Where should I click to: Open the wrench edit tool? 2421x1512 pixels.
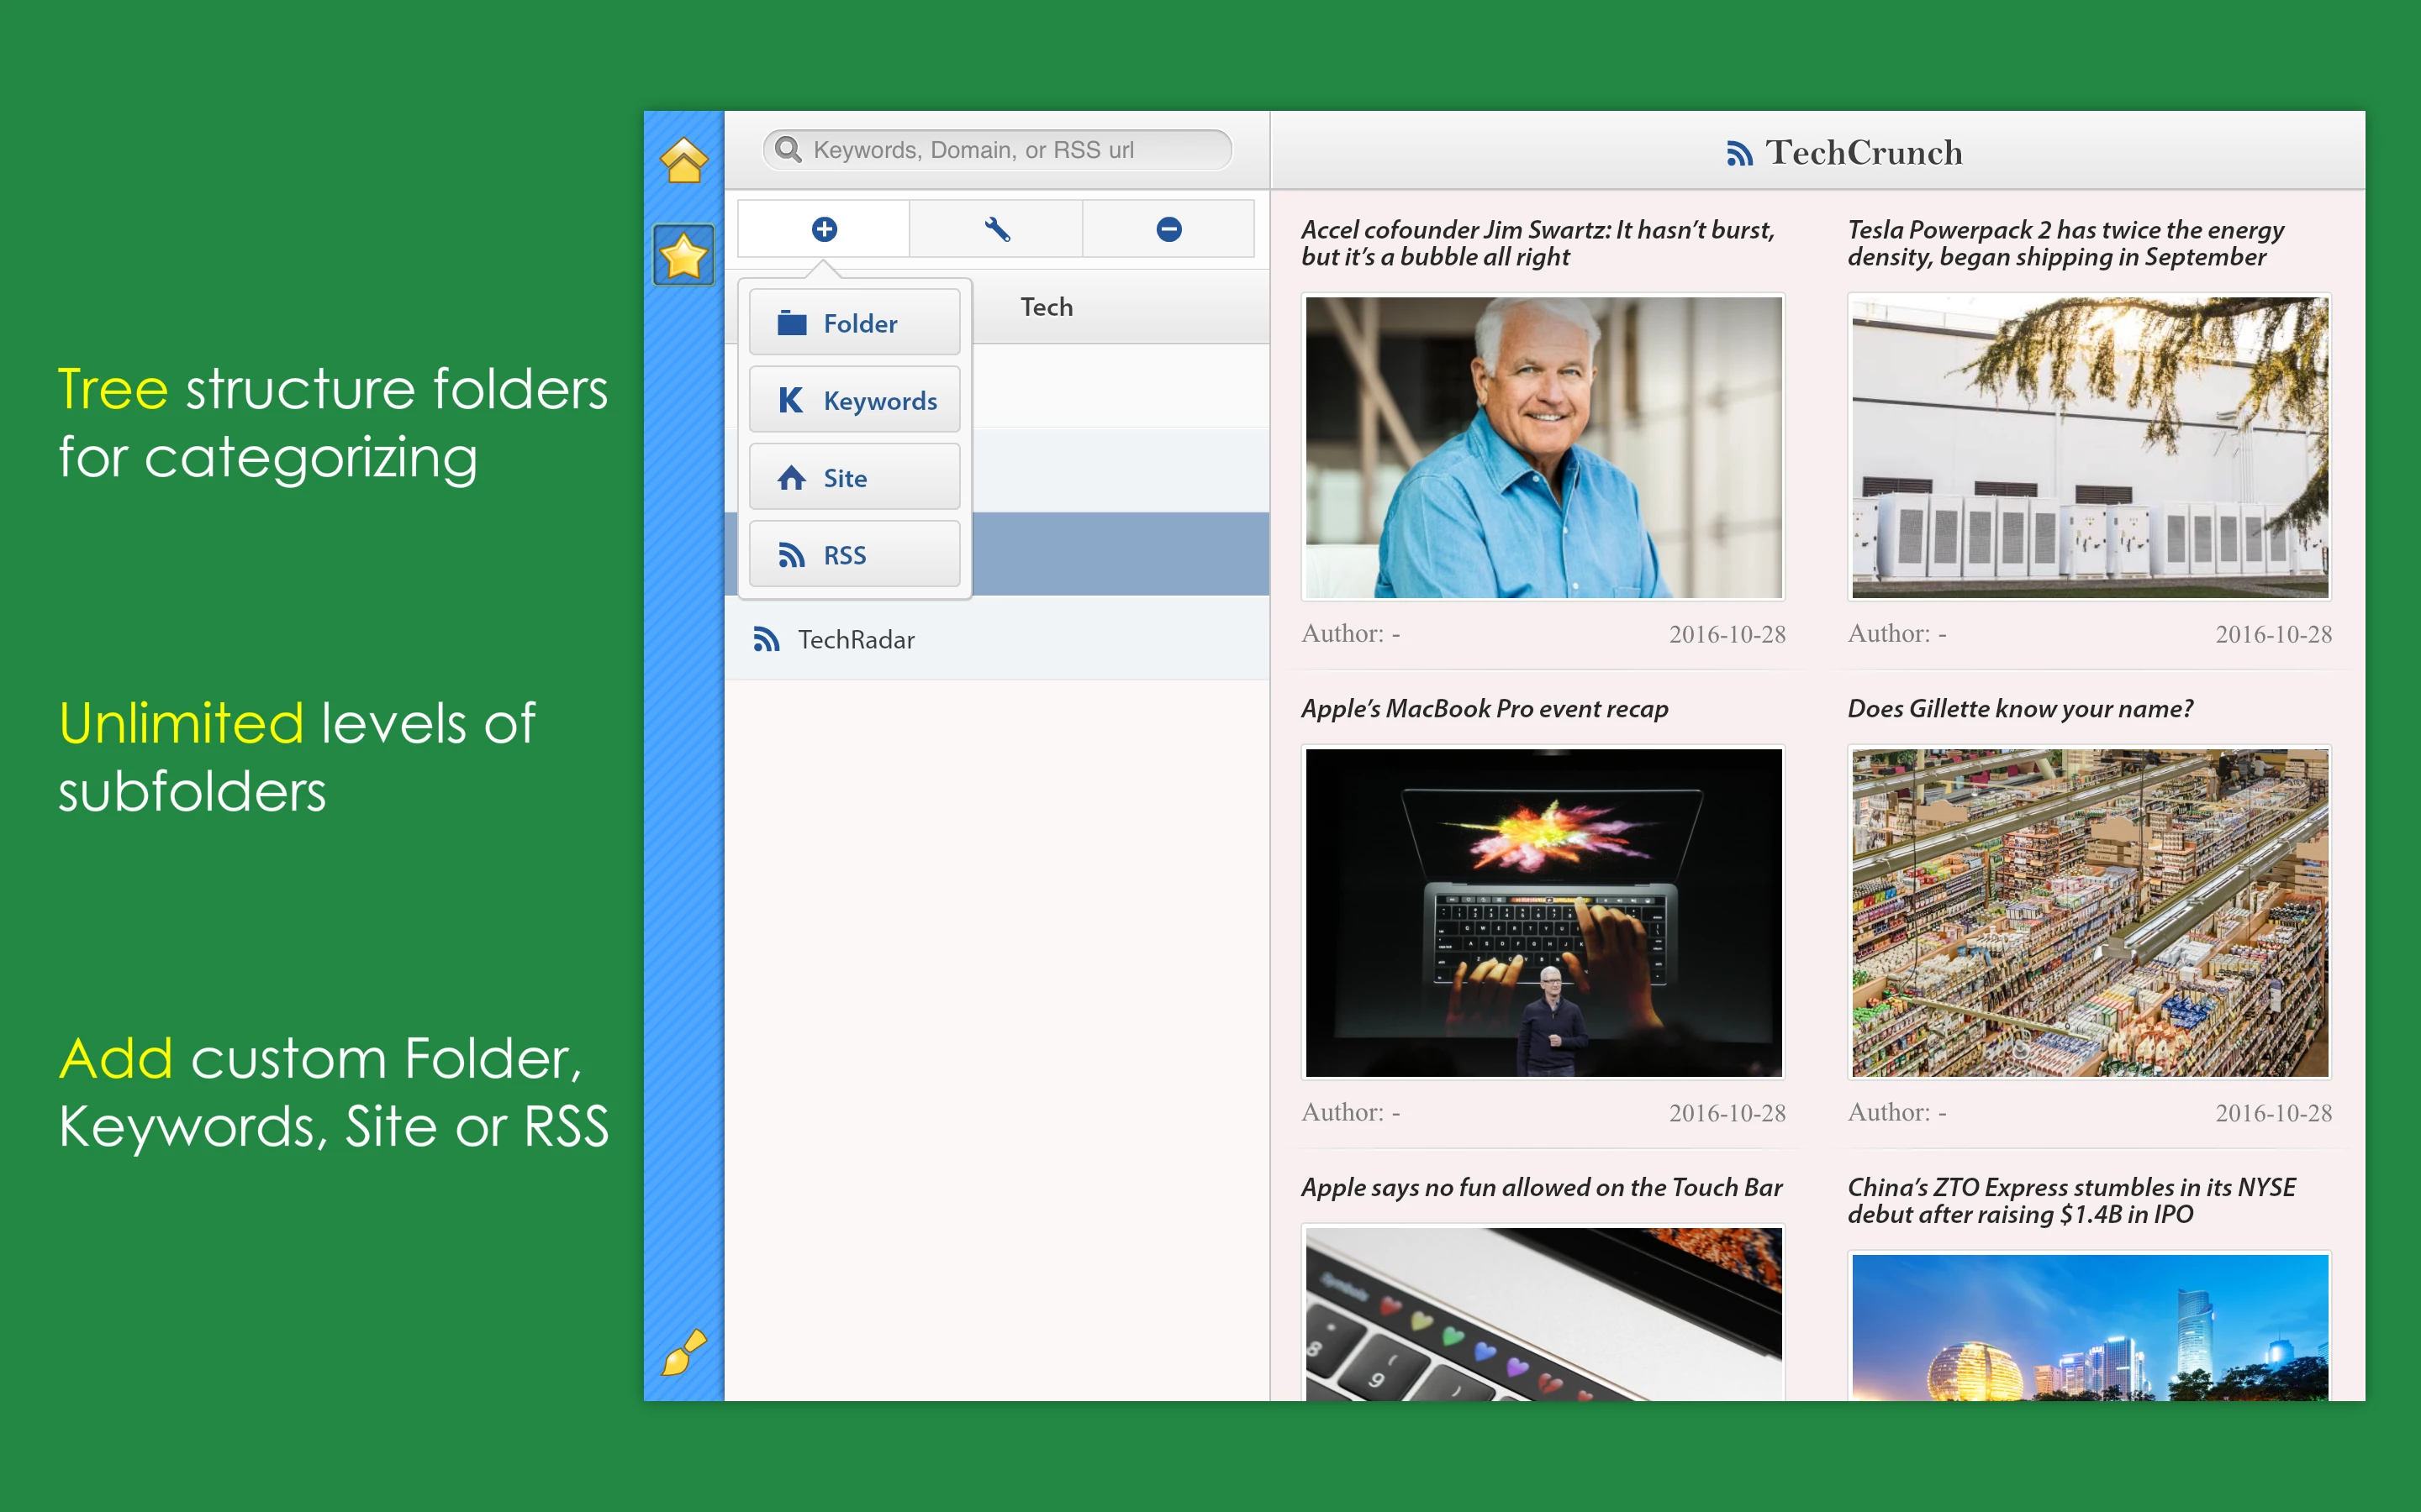[996, 229]
